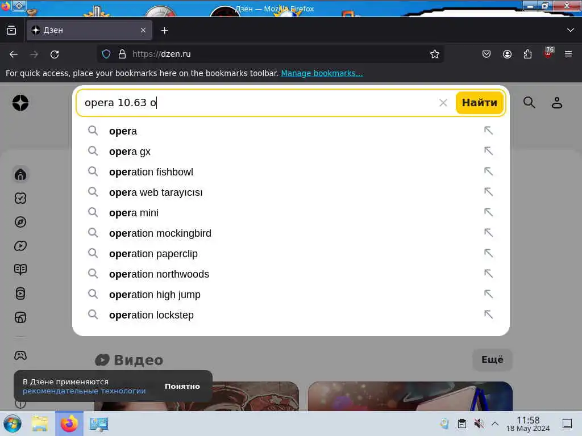The image size is (582, 436).
Task: Select suggestion "operation fishbowl"
Action: pyautogui.click(x=290, y=171)
